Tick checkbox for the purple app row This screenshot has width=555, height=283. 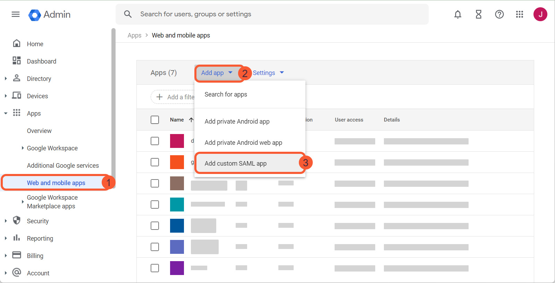(155, 268)
